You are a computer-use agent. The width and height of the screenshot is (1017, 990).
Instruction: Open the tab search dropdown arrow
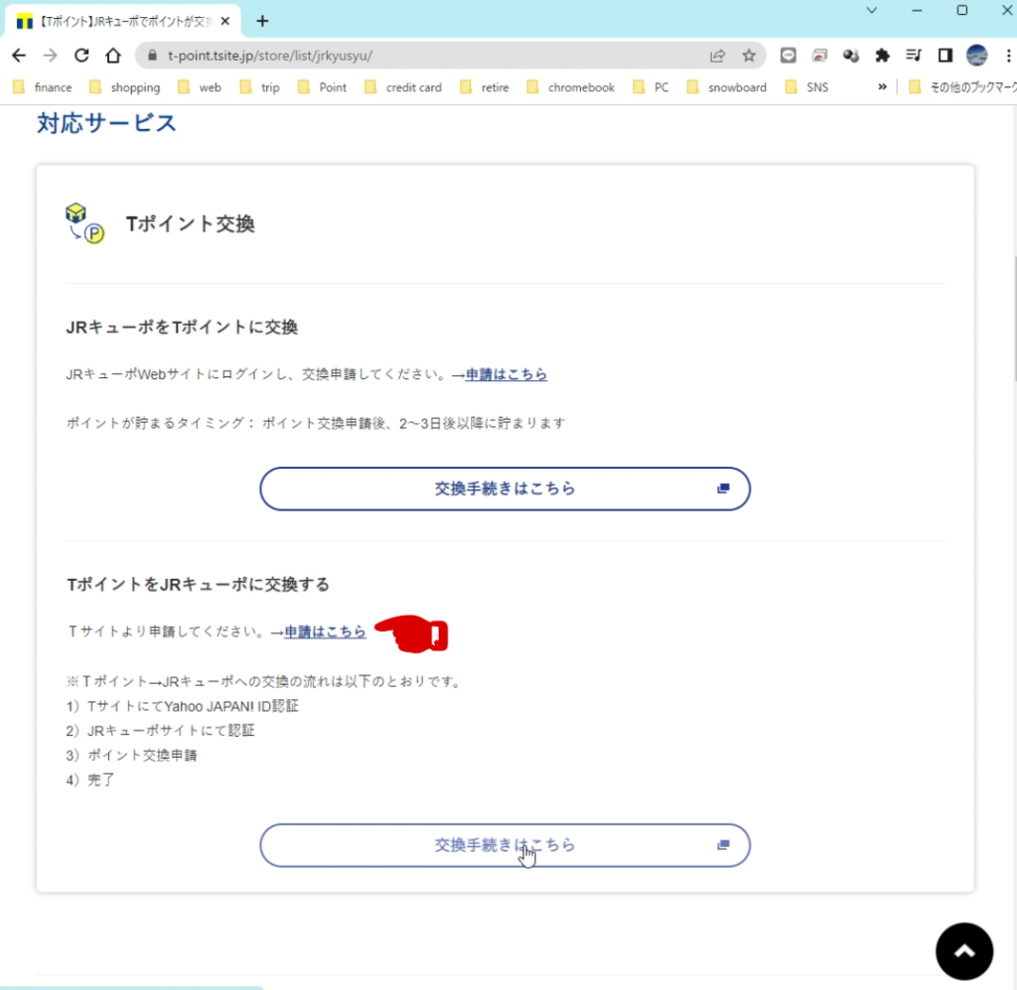tap(872, 10)
